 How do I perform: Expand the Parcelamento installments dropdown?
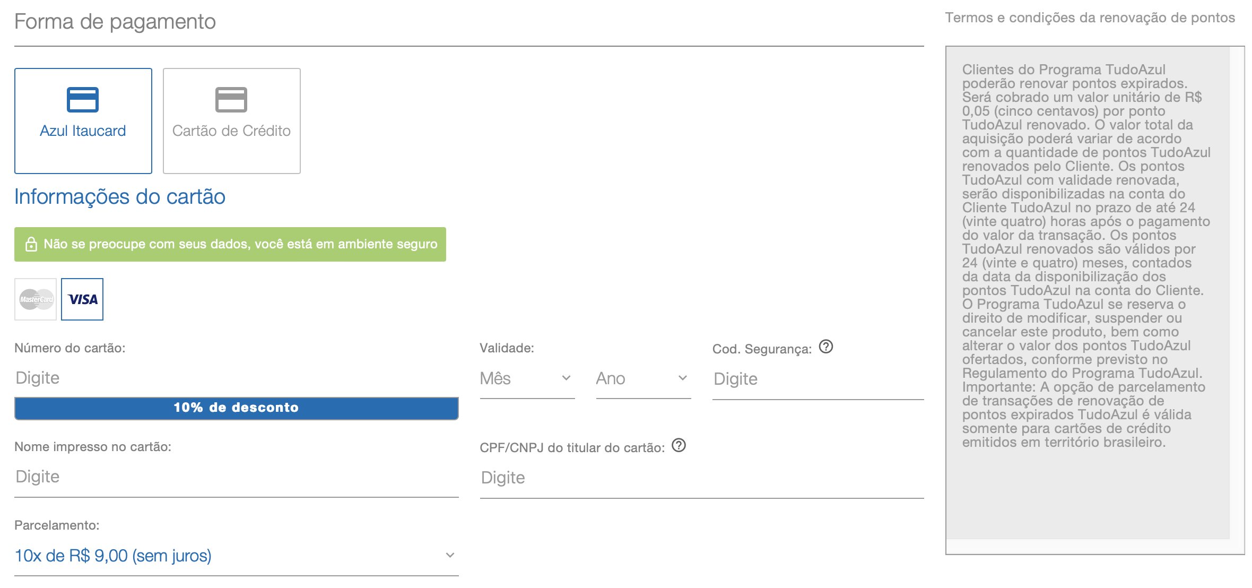pos(237,556)
